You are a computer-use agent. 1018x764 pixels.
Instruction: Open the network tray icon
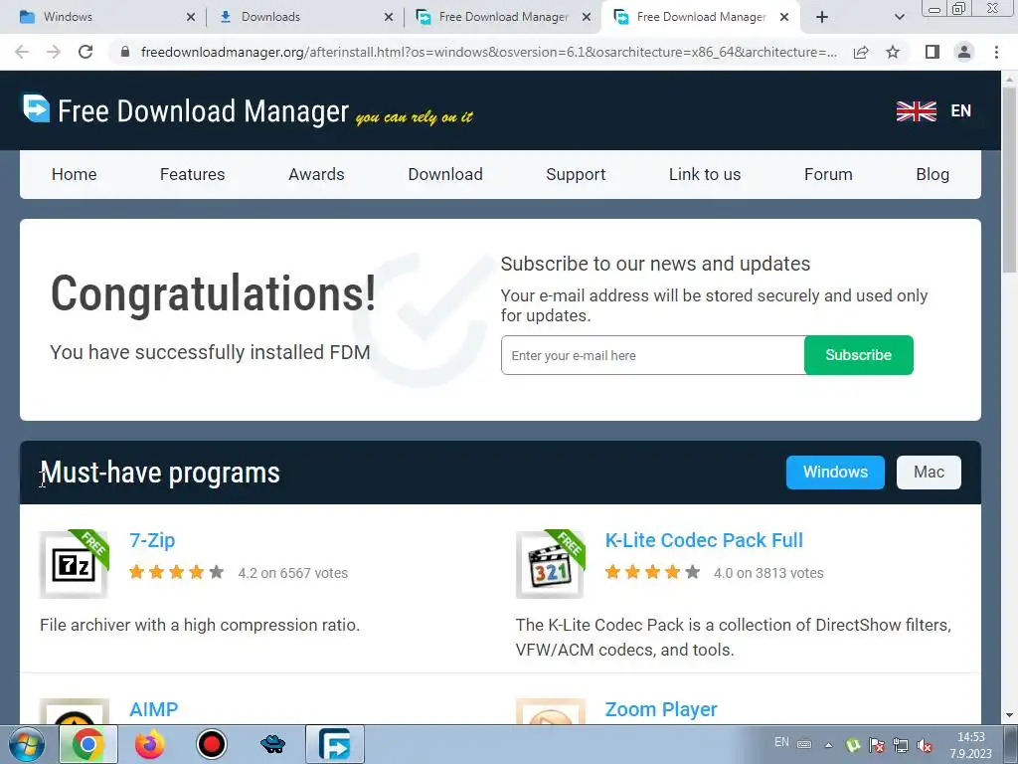point(901,745)
